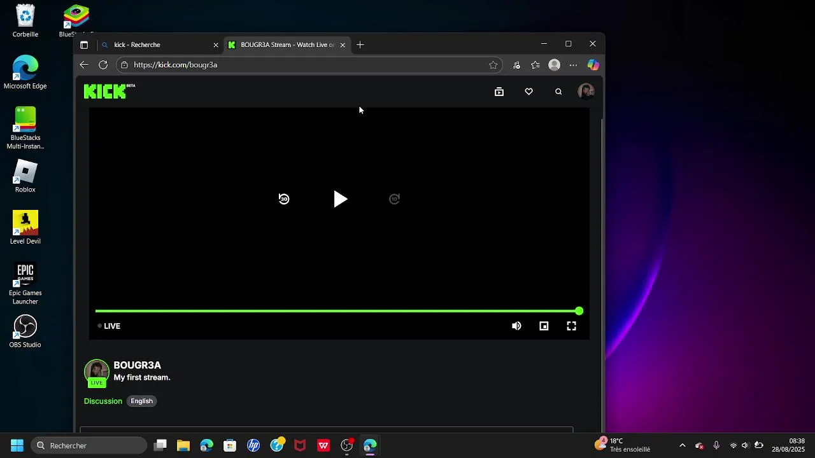Open the taskbar microphone indicator
This screenshot has width=815, height=458.
716,445
